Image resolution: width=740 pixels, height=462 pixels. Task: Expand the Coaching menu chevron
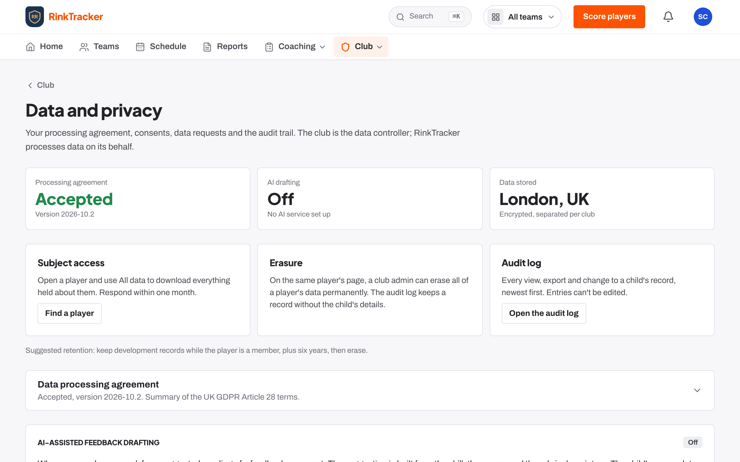point(322,47)
